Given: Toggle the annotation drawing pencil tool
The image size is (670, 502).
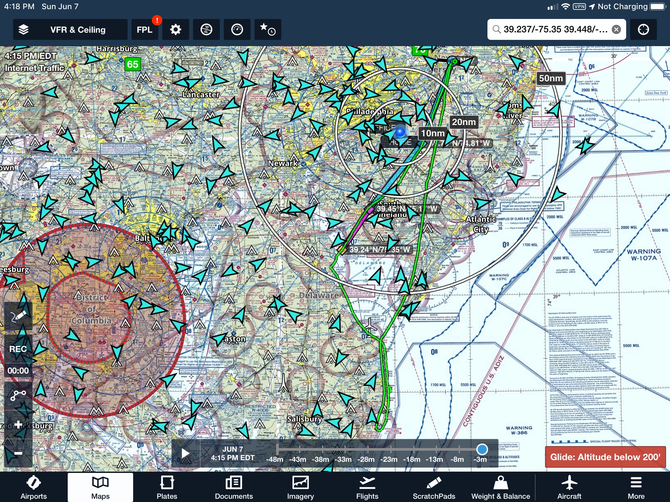Looking at the screenshot, I should pos(18,316).
